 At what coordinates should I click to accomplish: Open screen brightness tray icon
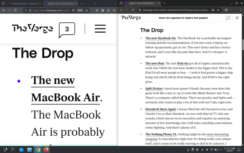[x=207, y=150]
